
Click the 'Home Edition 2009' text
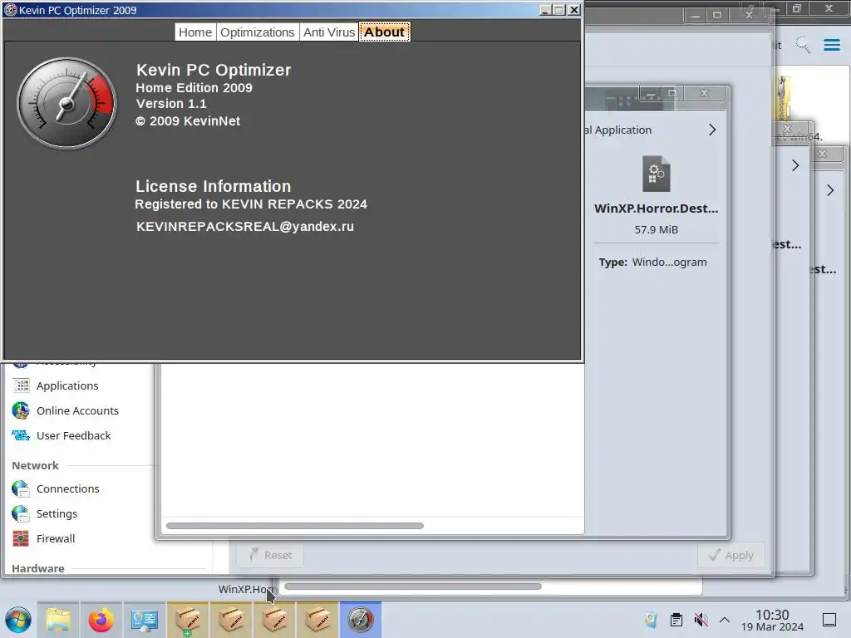[x=194, y=88]
